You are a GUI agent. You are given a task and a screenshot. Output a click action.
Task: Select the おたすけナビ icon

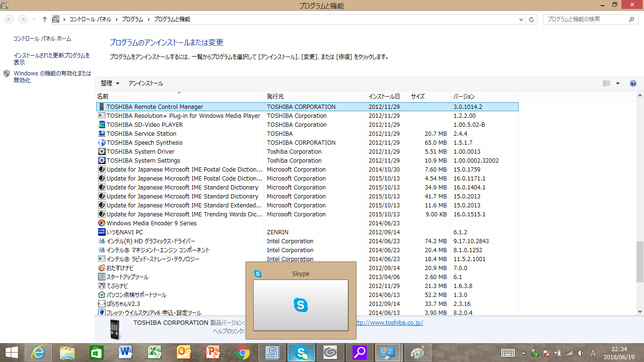(101, 268)
